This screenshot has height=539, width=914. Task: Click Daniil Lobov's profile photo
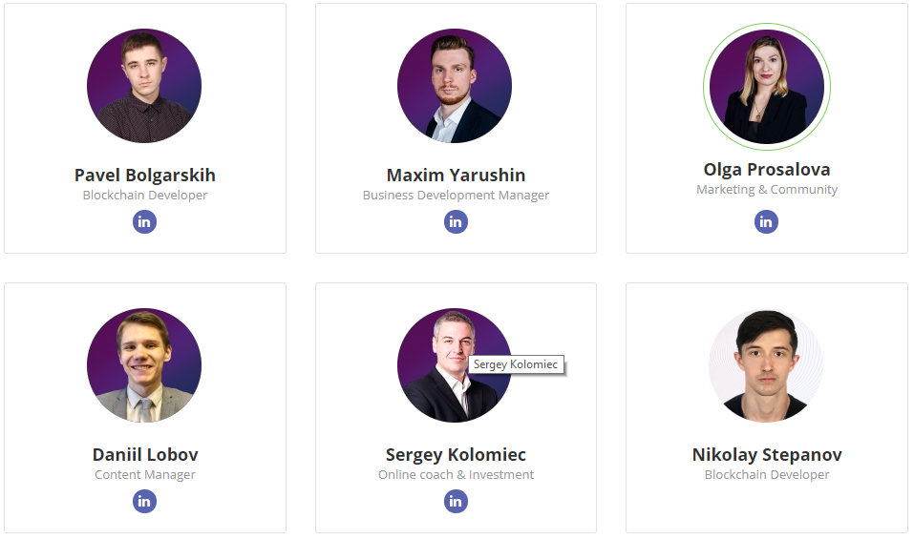click(x=144, y=365)
